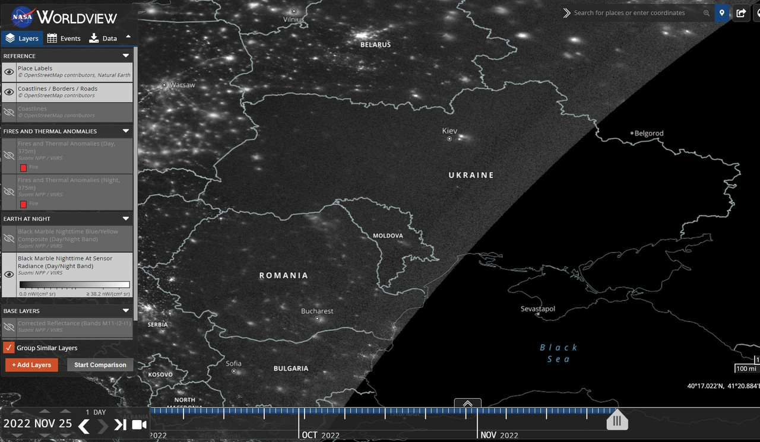The width and height of the screenshot is (760, 442).
Task: Show the Corrected Reflectance base layer
Action: tap(9, 326)
